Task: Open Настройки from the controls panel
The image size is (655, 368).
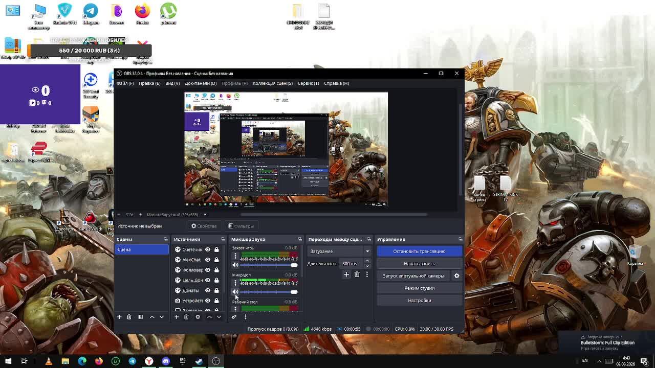Action: point(420,301)
